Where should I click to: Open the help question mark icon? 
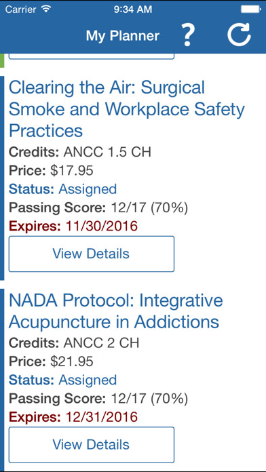[188, 35]
